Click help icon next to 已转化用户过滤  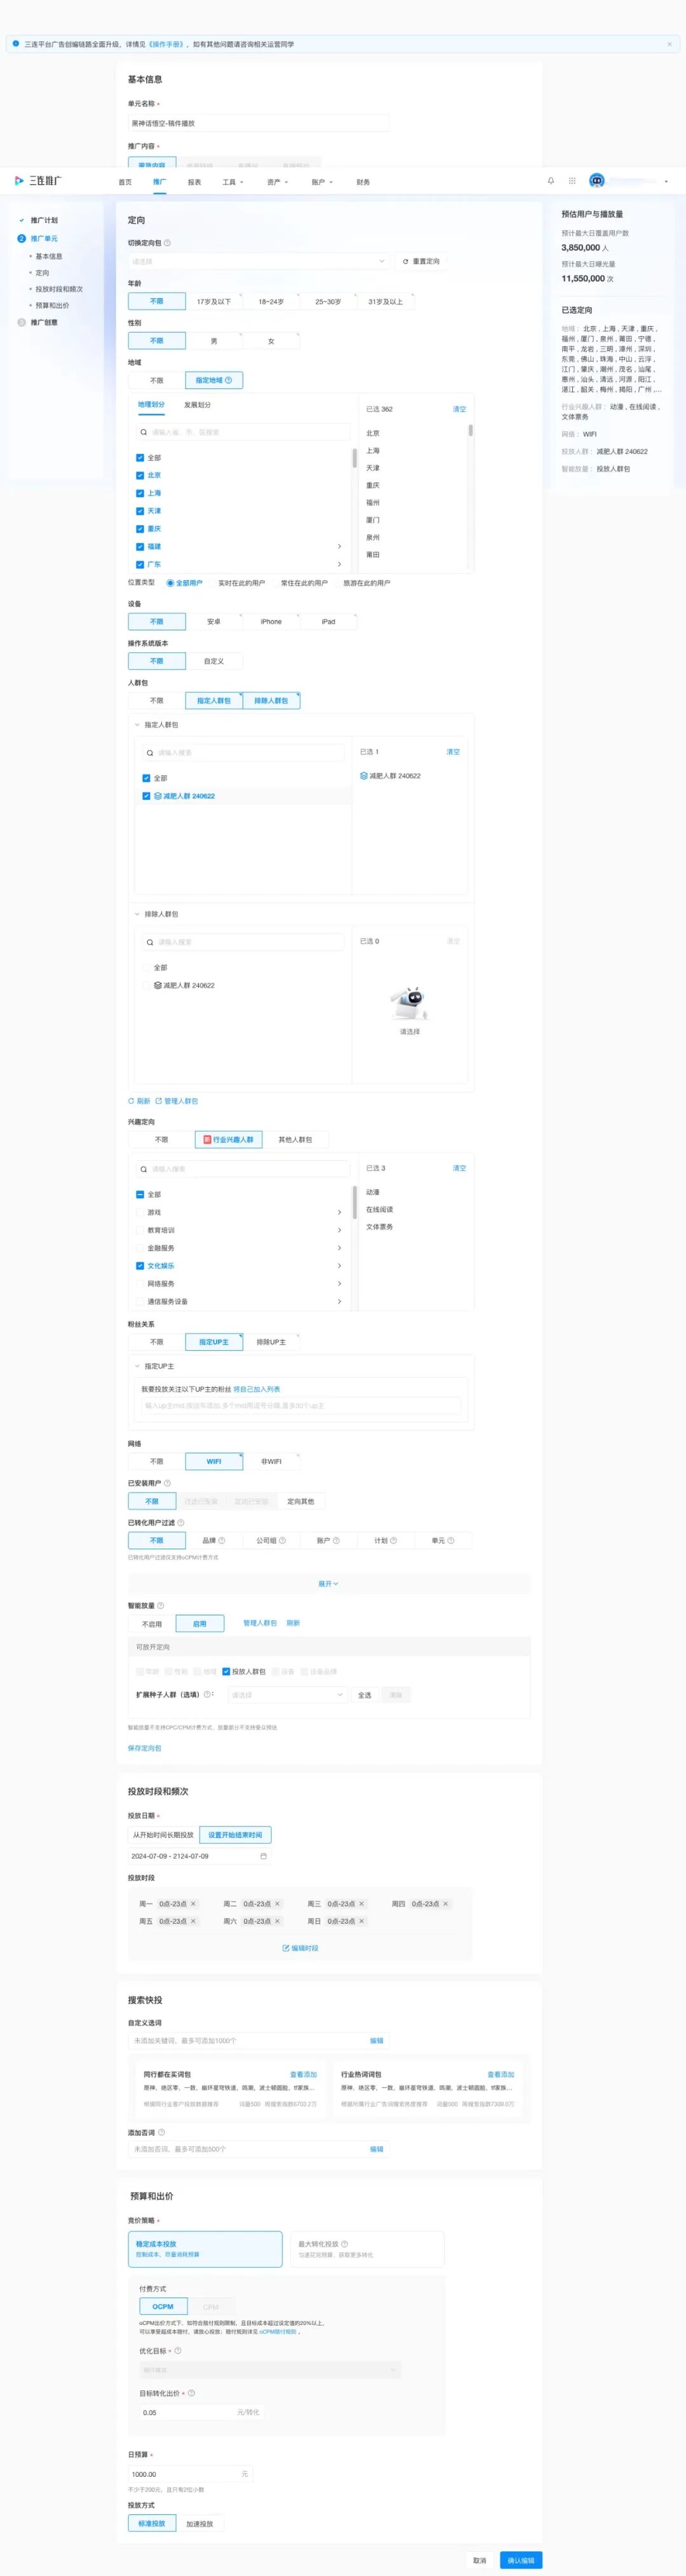181,1523
